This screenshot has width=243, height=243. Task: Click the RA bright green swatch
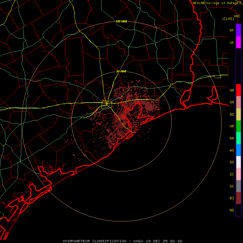(238, 138)
